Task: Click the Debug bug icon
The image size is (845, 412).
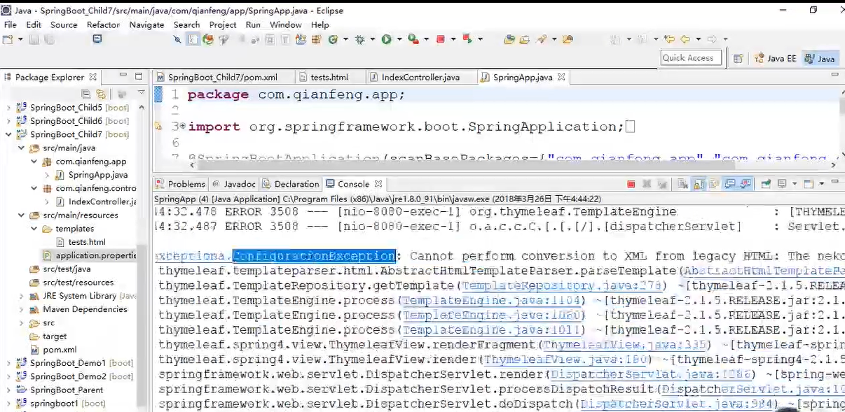Action: [x=360, y=39]
